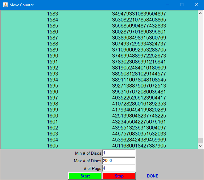The height and width of the screenshot is (180, 204).
Task: Click disc count 1600 in the list
Action: pos(52,116)
